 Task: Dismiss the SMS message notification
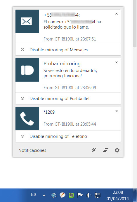[x=117, y=14]
